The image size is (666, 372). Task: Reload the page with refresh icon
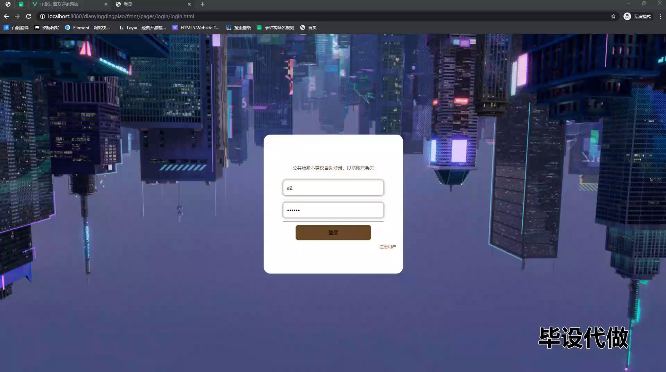(x=29, y=16)
